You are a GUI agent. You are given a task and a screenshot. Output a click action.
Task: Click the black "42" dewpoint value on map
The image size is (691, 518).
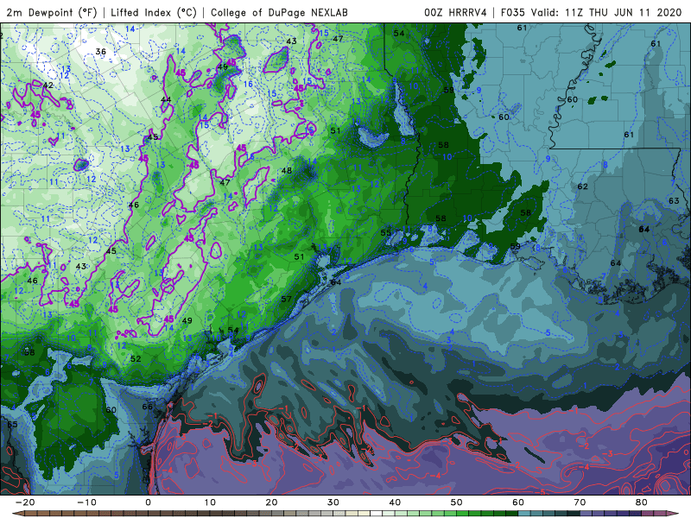point(48,85)
